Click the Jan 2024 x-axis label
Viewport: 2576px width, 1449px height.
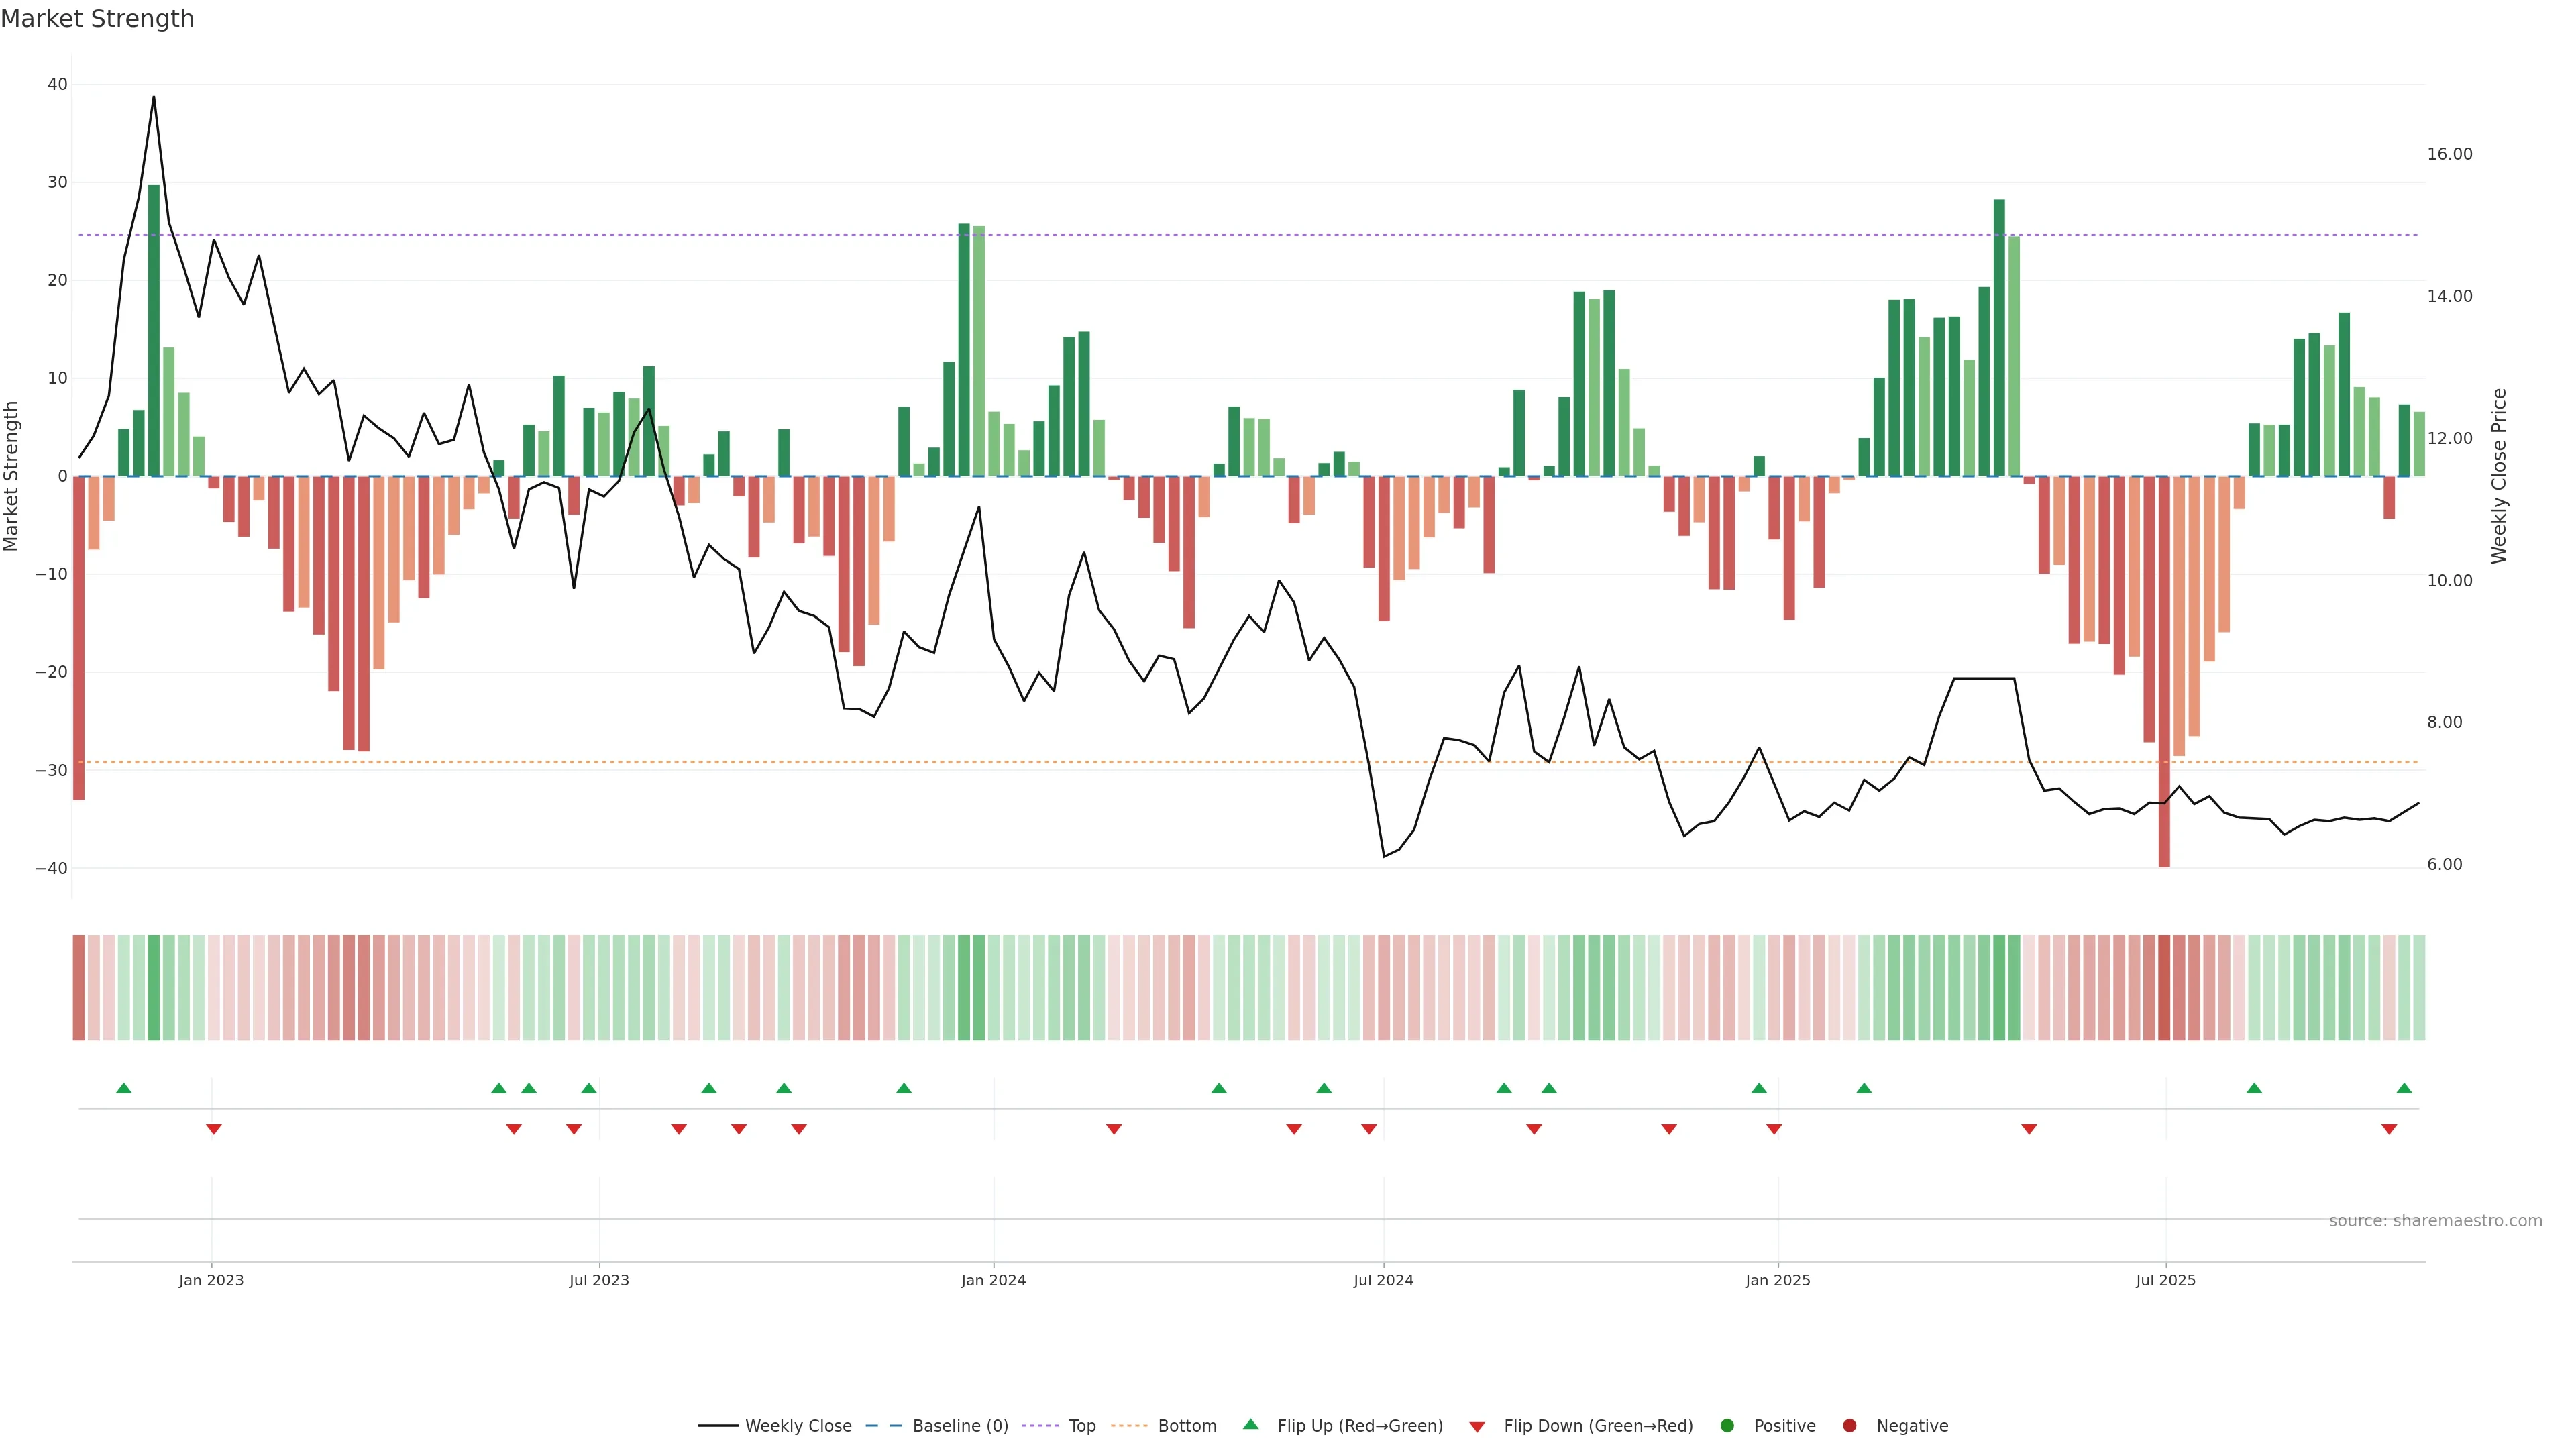click(993, 1280)
